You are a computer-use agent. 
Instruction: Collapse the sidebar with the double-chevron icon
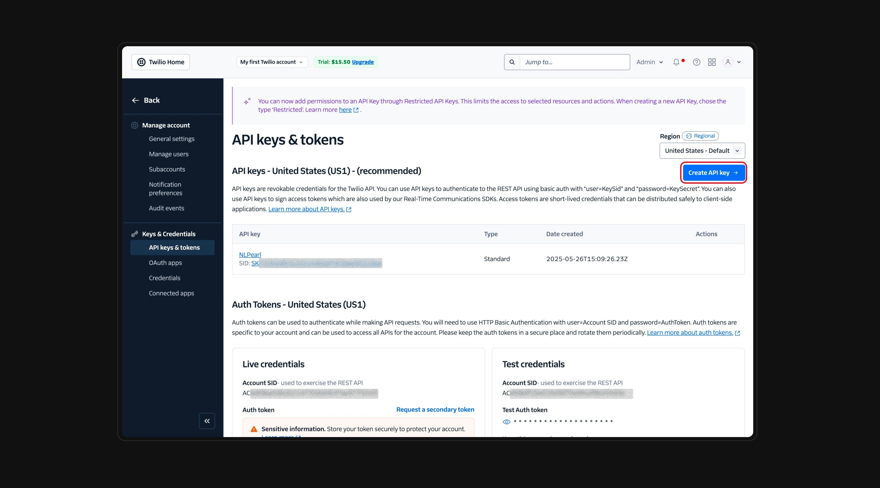point(206,421)
